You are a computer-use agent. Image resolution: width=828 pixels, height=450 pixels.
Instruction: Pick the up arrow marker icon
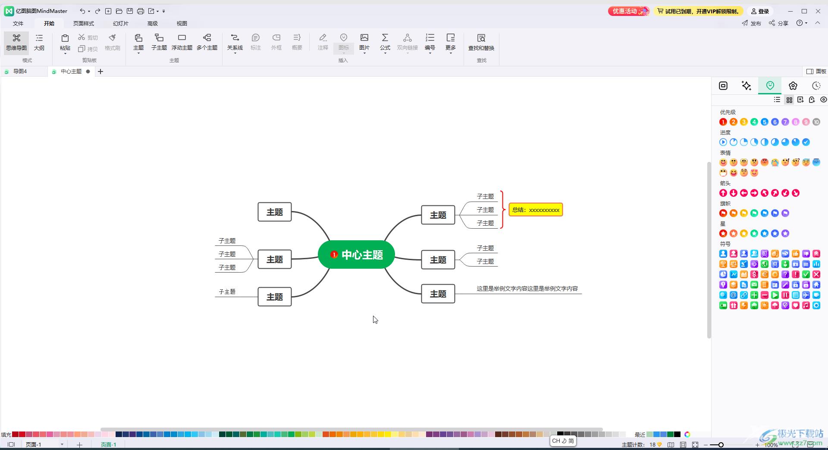click(x=723, y=193)
